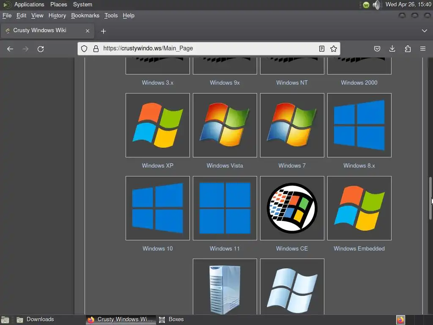Click the Windows 7 logo thumbnail

coord(292,125)
